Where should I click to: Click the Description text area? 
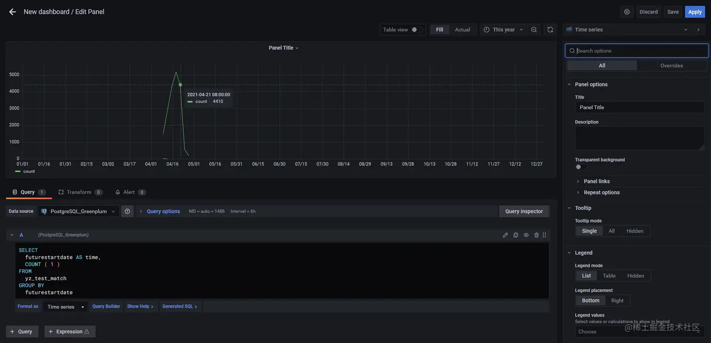(x=640, y=138)
